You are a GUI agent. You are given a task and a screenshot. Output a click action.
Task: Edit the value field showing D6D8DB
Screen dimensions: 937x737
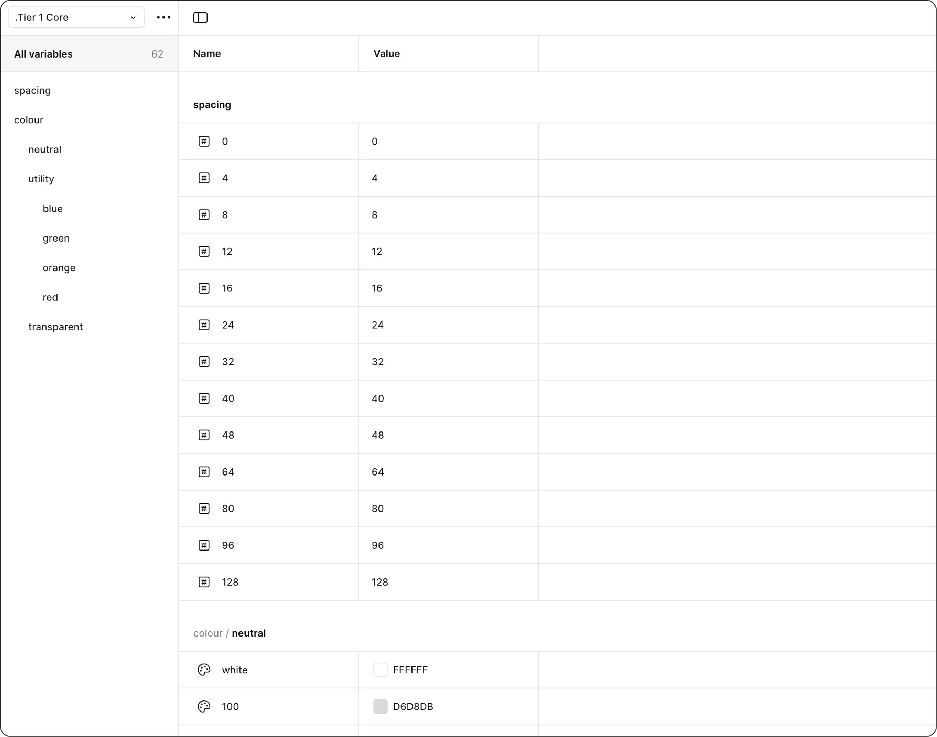click(x=413, y=706)
